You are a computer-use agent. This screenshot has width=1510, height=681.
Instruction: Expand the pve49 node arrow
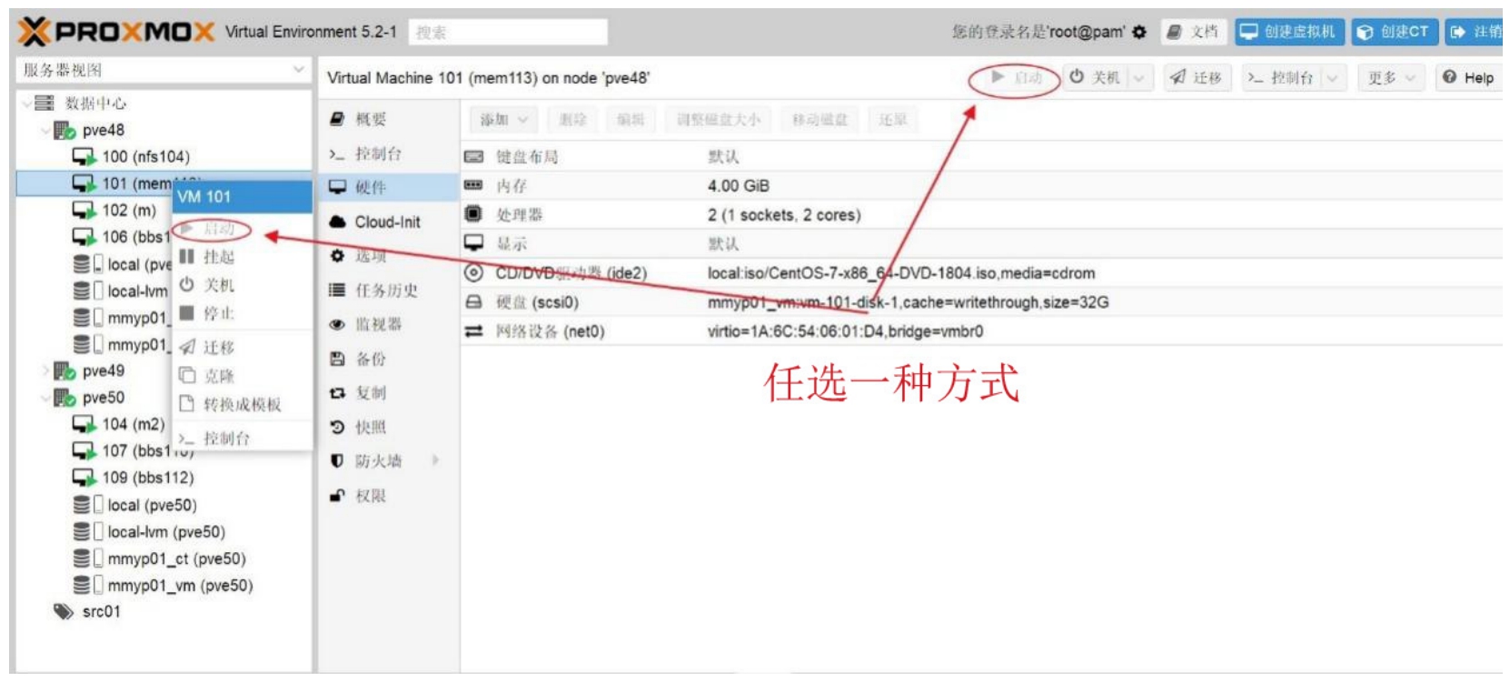pos(45,370)
